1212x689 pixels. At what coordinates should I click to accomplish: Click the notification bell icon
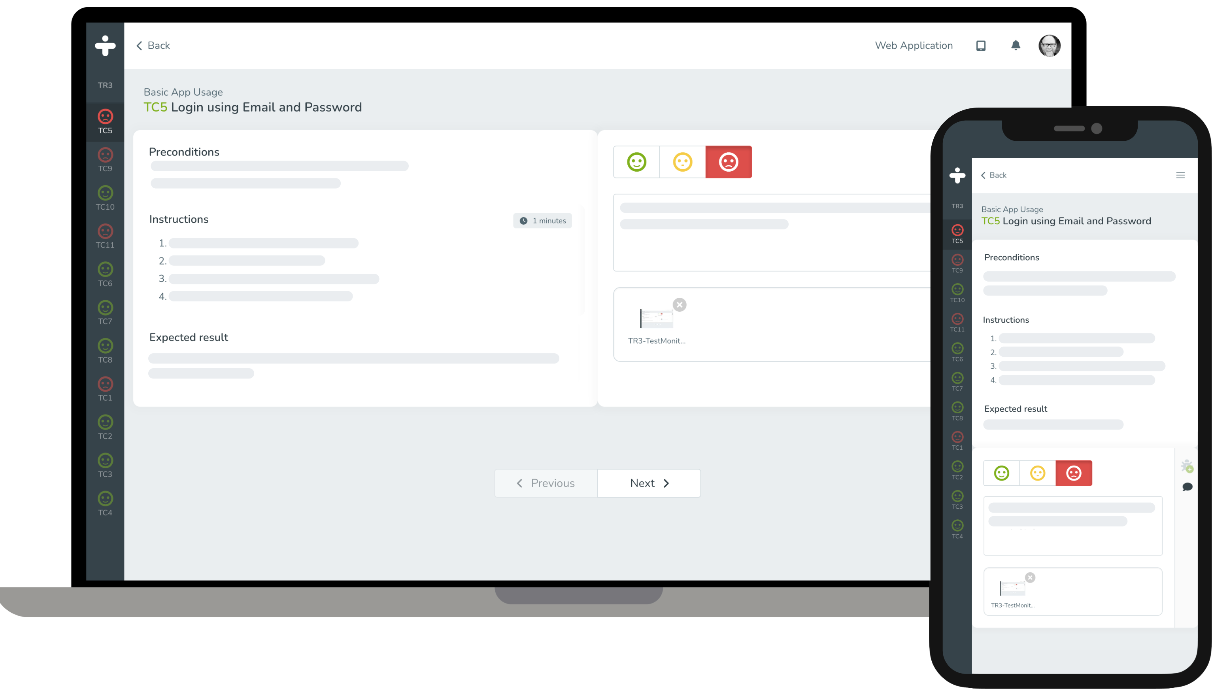pos(1016,45)
